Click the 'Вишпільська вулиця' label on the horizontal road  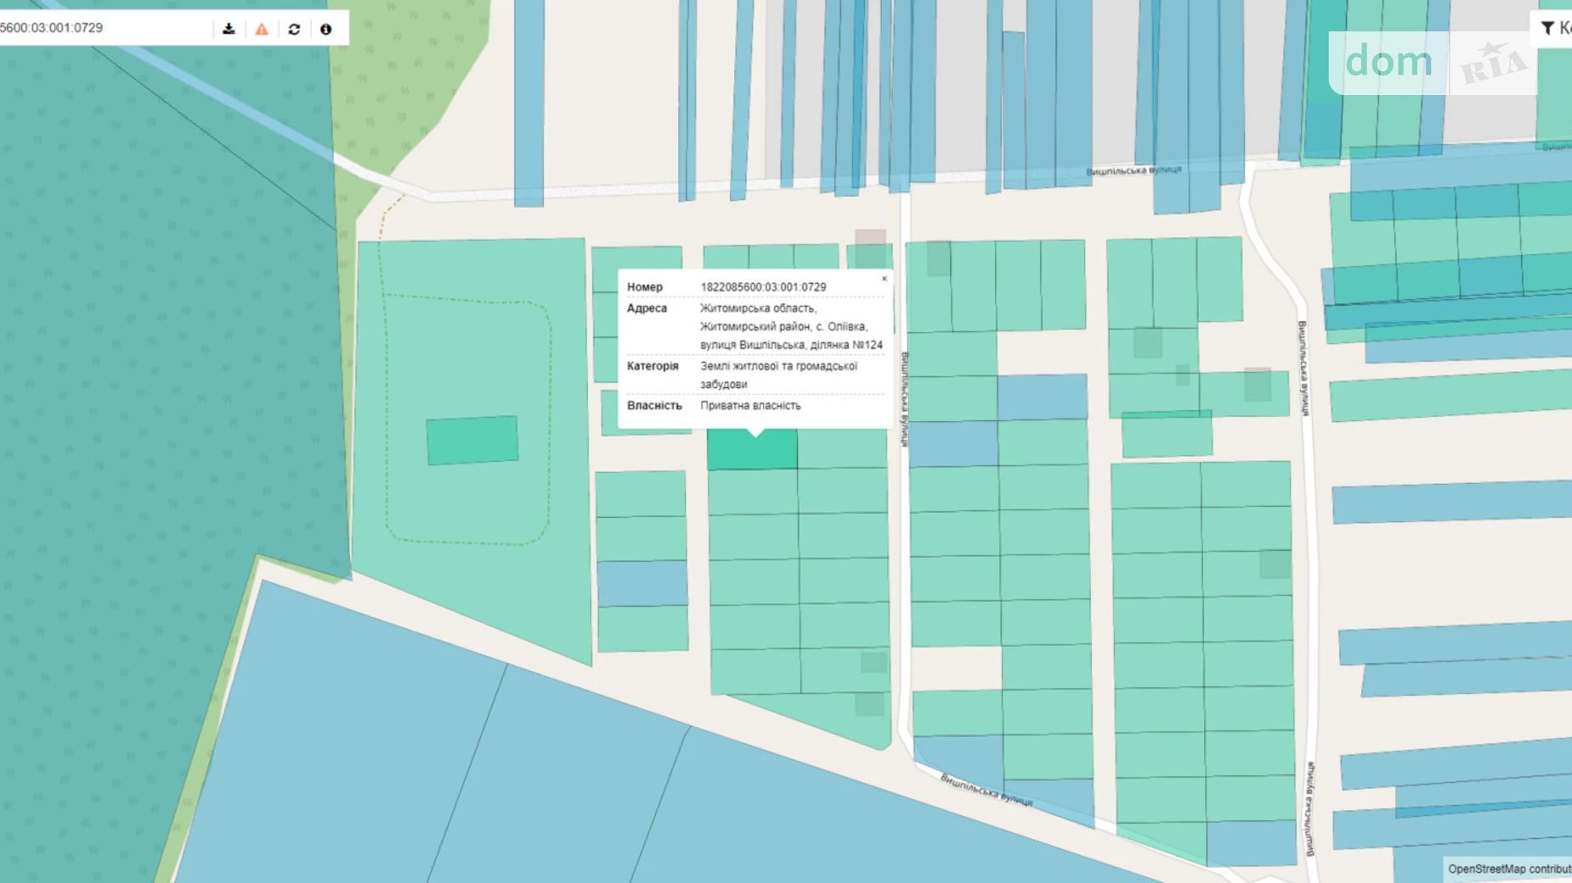[1133, 171]
